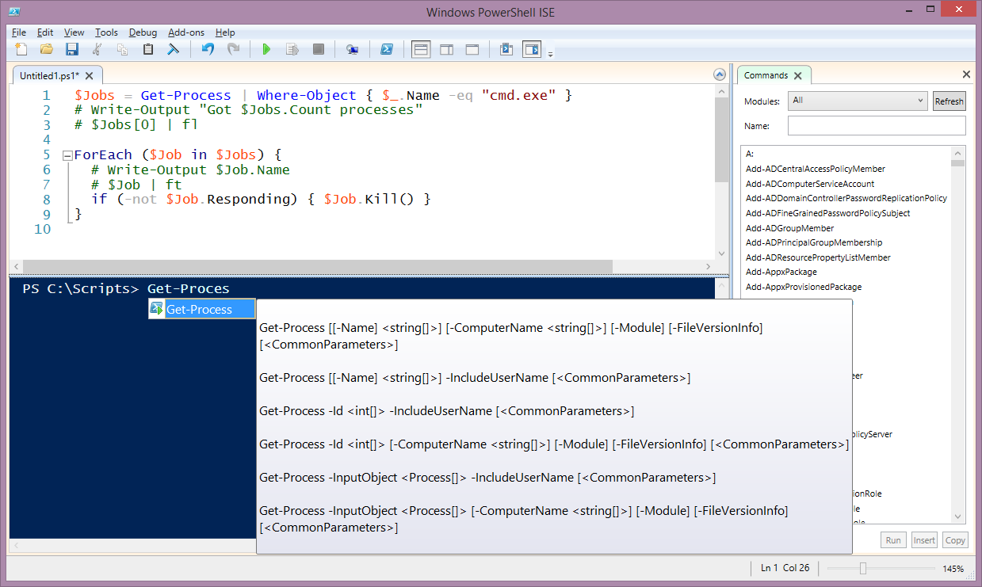Click the Stop Operation square icon
This screenshot has height=587, width=982.
click(318, 49)
